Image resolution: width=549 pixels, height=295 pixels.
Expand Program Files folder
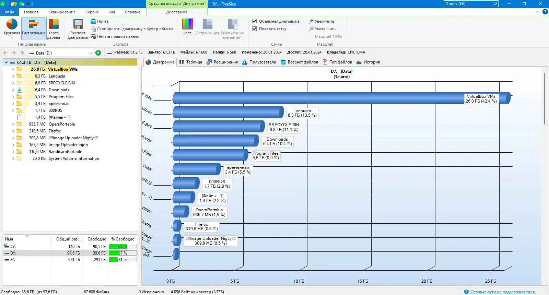[x=13, y=97]
